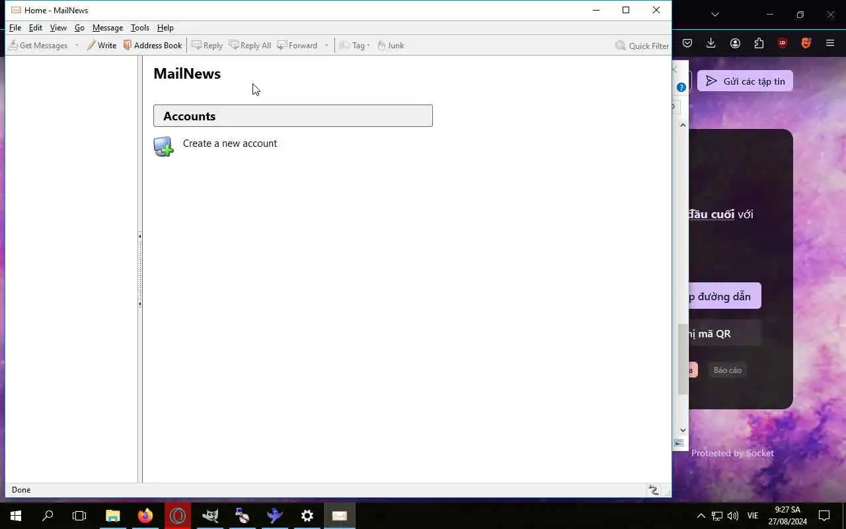
Task: Click the Settings gear on taskbar
Action: [307, 516]
